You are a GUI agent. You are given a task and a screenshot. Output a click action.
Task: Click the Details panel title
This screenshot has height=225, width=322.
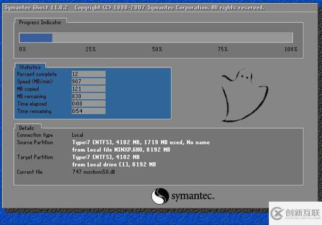(27, 128)
